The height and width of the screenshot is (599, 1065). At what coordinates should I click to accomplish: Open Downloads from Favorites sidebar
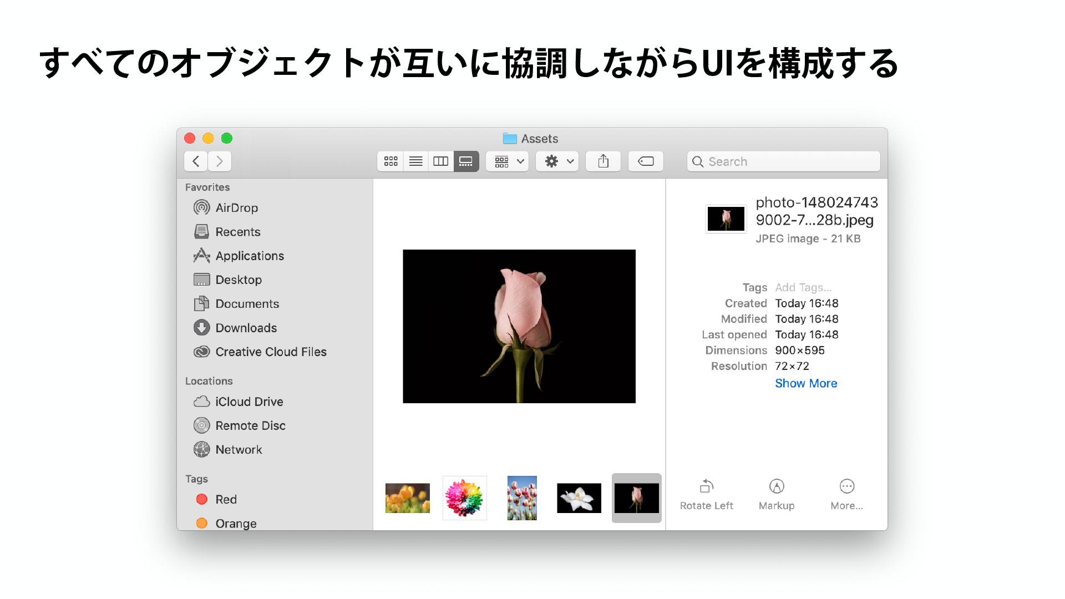point(246,328)
